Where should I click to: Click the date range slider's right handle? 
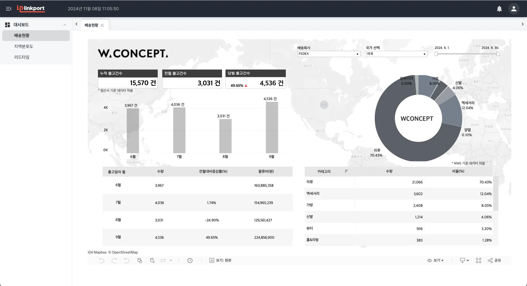[498, 54]
